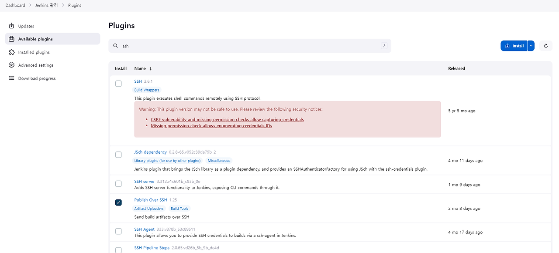Click the Advanced settings gear icon

pos(12,65)
